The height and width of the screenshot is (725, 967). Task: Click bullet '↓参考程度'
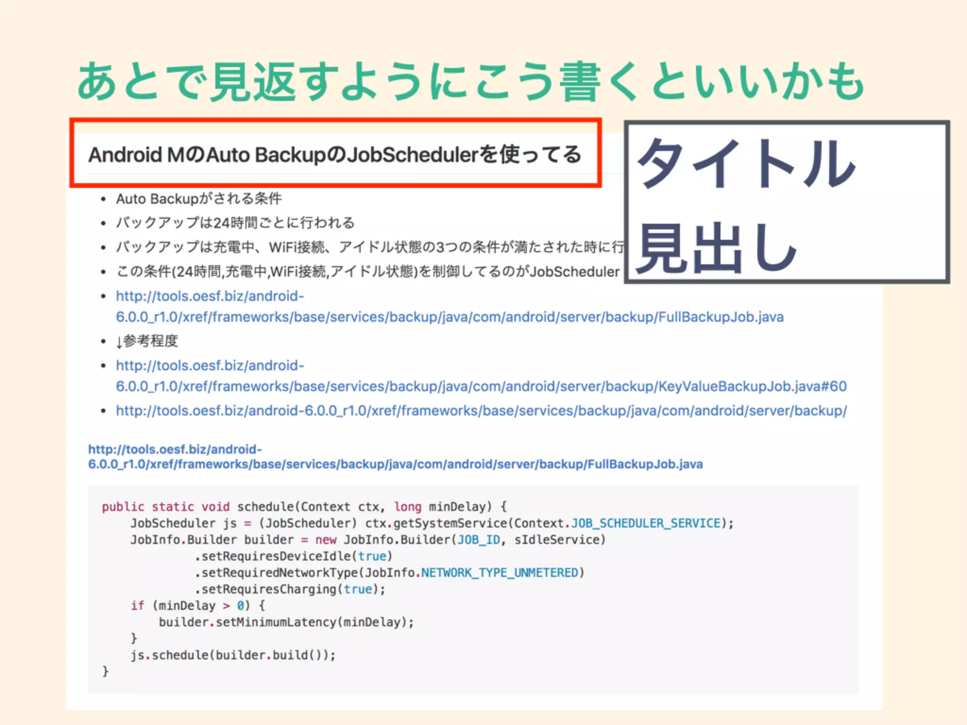pyautogui.click(x=147, y=341)
